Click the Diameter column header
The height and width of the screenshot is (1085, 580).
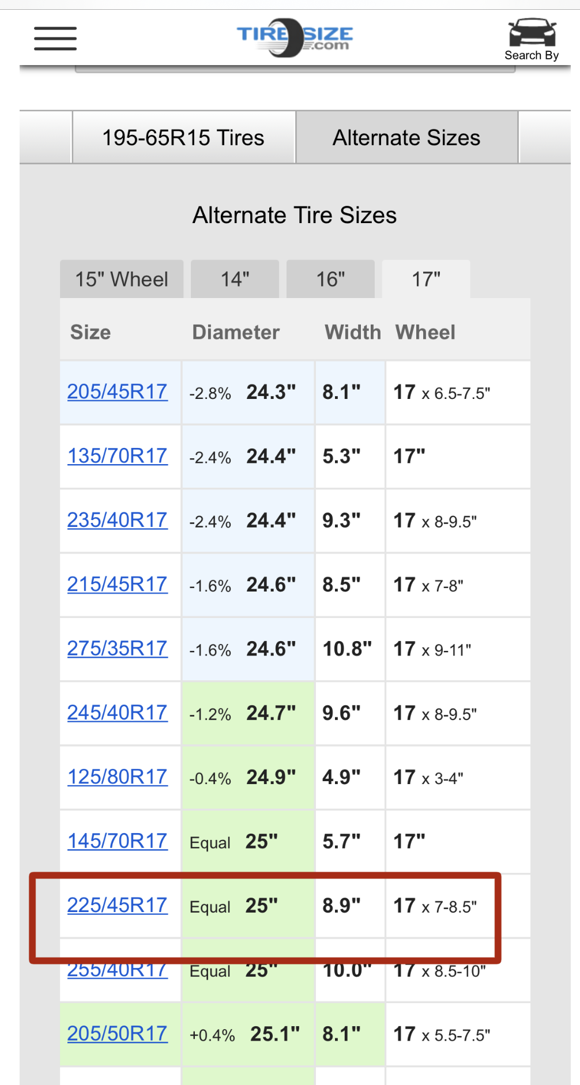coord(236,332)
